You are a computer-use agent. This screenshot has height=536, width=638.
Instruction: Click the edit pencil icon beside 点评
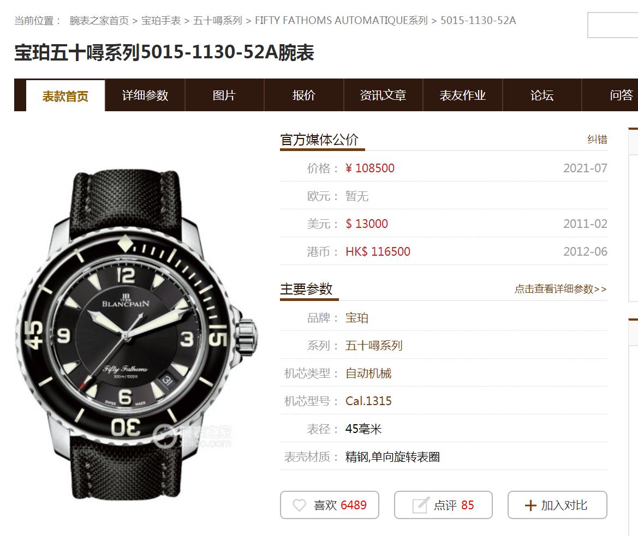click(x=421, y=505)
